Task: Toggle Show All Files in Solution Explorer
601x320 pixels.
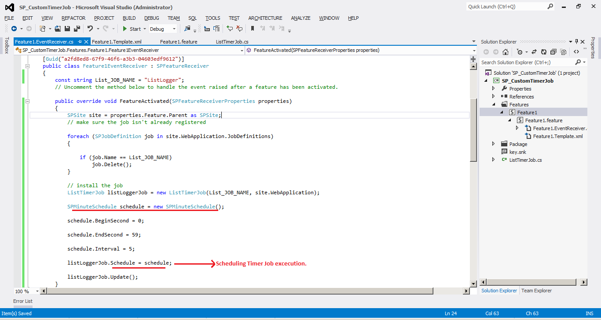Action: click(562, 52)
